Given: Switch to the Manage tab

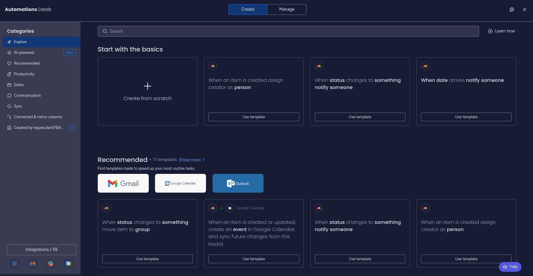Looking at the screenshot, I should click(286, 9).
